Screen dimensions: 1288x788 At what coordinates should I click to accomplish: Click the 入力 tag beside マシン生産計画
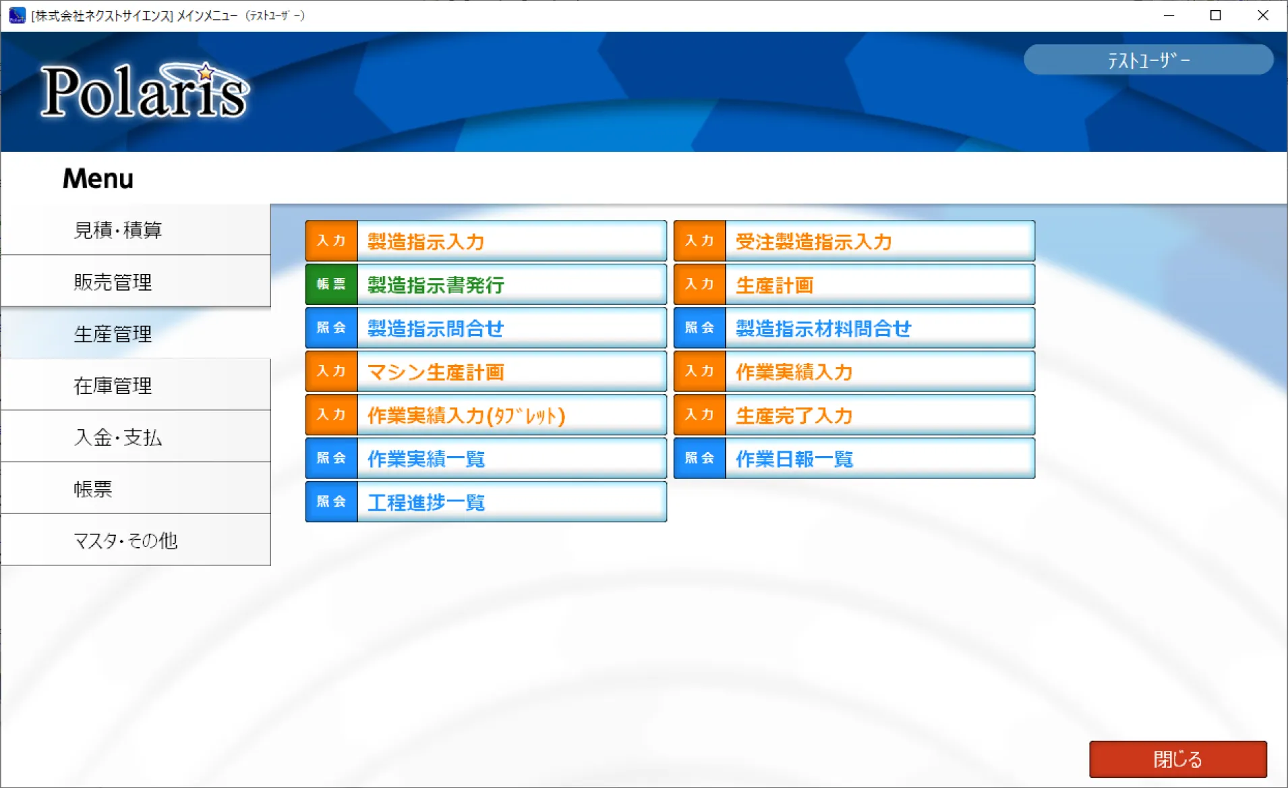coord(331,372)
